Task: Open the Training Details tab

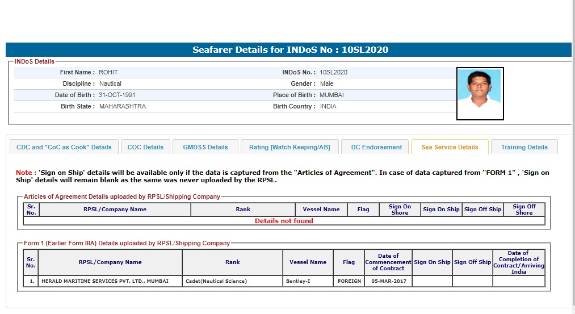Action: (x=524, y=147)
